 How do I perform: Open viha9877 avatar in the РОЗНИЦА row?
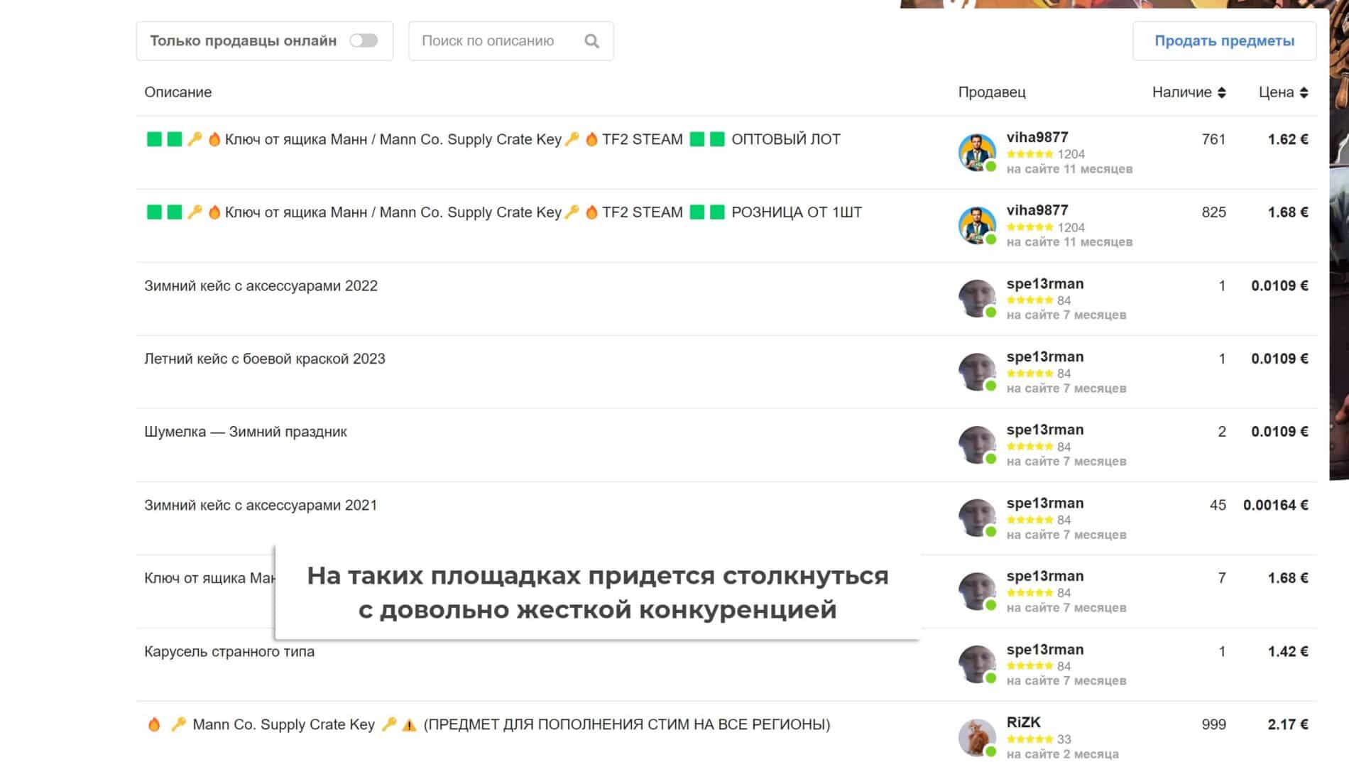(x=977, y=225)
